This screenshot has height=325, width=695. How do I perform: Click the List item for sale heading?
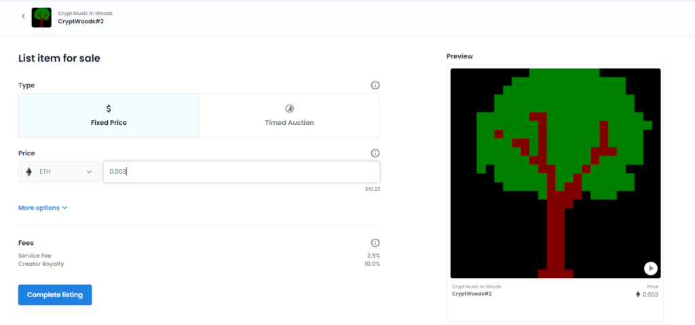coord(59,58)
